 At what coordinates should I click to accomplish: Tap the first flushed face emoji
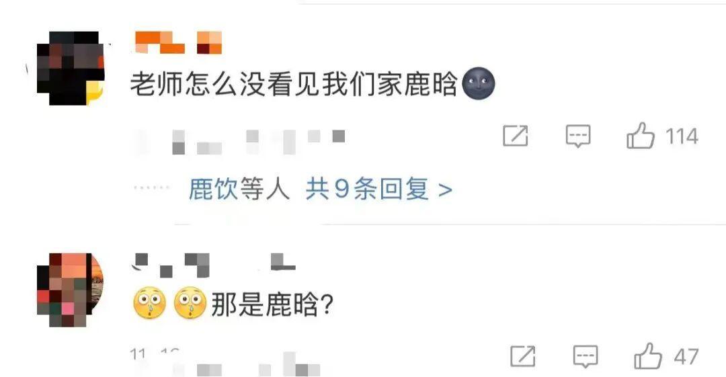pyautogui.click(x=149, y=303)
